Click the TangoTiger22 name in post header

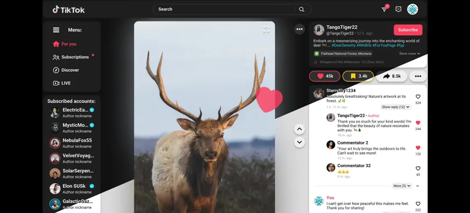coord(342,27)
